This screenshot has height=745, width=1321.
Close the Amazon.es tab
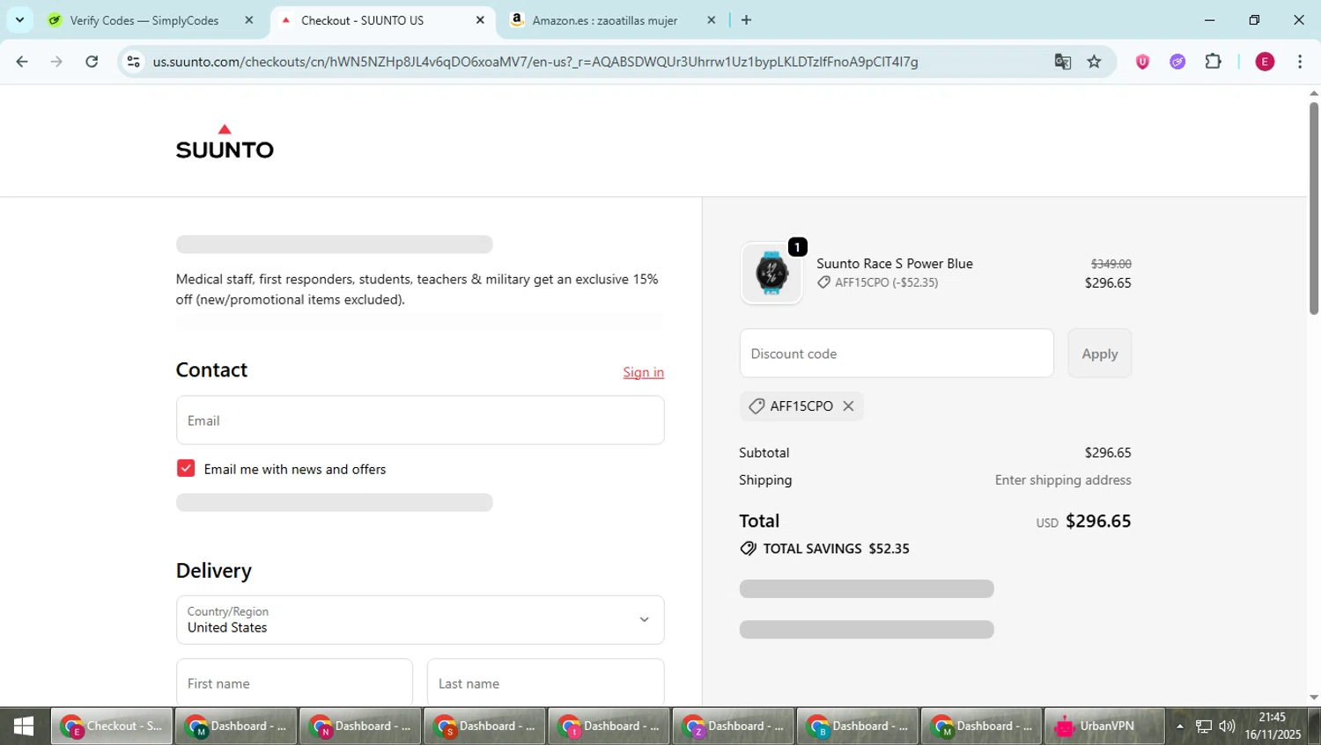[712, 20]
